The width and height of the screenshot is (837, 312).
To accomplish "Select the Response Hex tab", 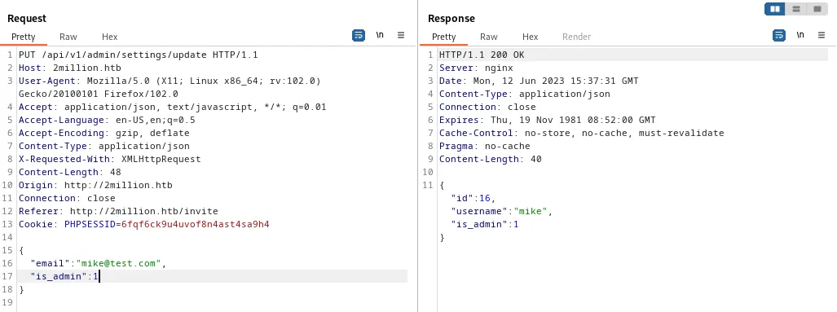I will 530,37.
